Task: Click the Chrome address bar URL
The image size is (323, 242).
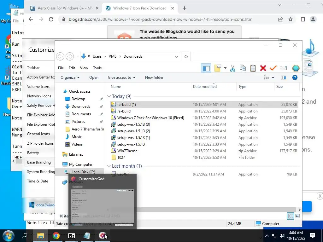Action: click(x=161, y=19)
